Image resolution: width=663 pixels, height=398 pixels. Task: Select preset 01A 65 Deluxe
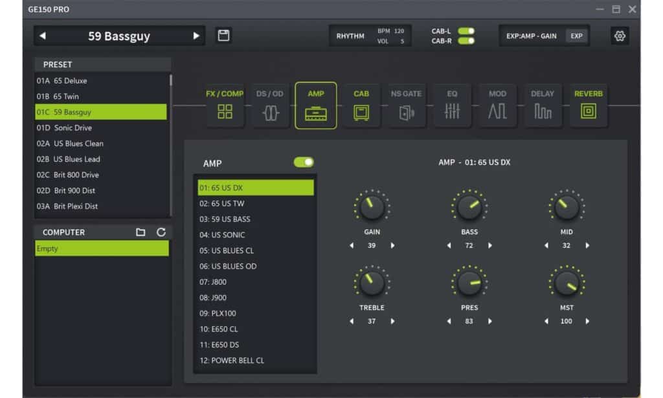point(101,81)
